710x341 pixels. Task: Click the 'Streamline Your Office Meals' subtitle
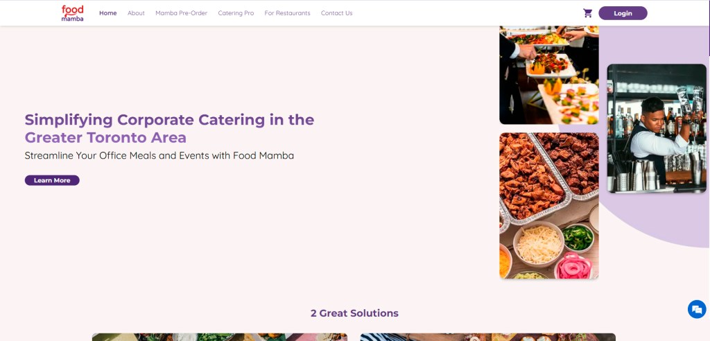[159, 156]
